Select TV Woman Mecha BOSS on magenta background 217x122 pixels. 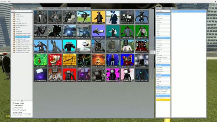113,75
